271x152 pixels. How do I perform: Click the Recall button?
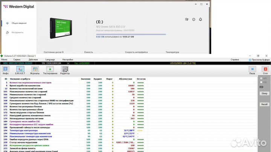264,104
